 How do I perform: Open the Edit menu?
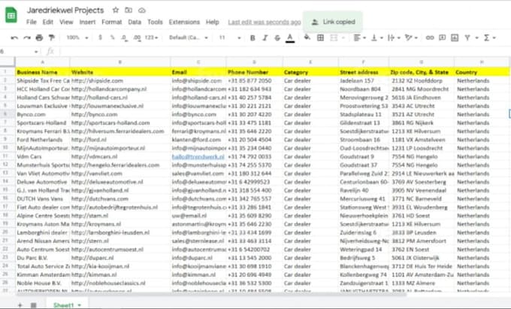tap(47, 22)
